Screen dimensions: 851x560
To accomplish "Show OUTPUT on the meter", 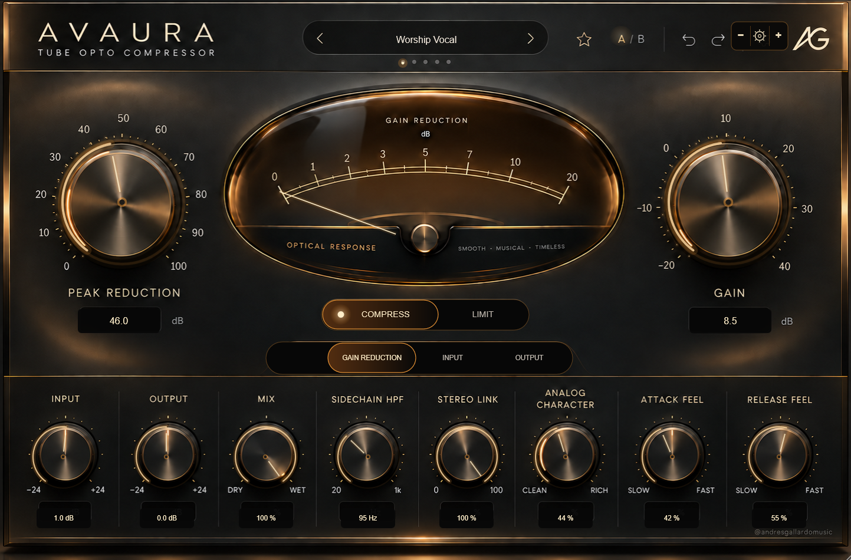I will pyautogui.click(x=529, y=358).
